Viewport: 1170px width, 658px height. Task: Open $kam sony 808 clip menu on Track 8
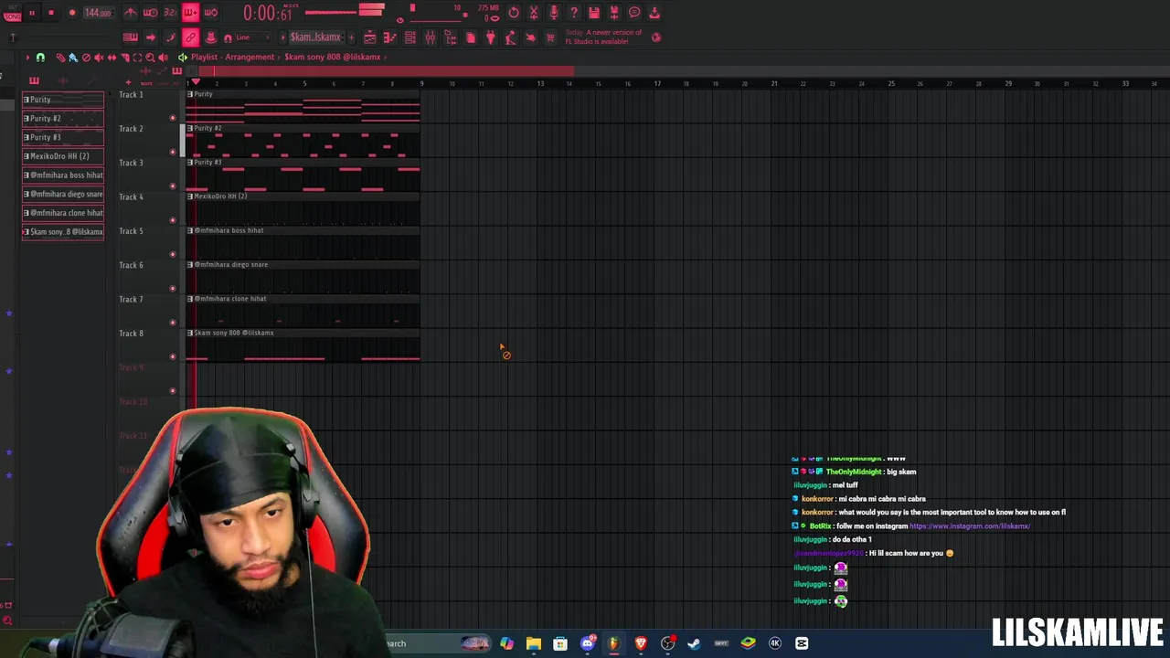pos(190,333)
